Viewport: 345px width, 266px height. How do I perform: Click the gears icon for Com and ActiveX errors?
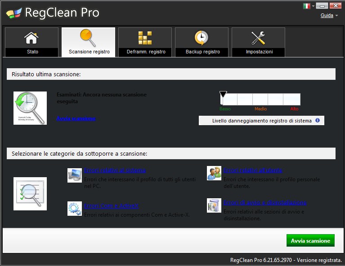click(x=75, y=209)
